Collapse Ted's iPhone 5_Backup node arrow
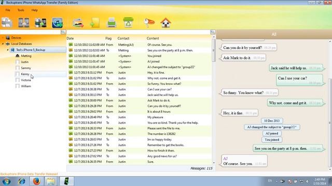Image resolution: width=332 pixels, height=186 pixels. click(x=8, y=50)
